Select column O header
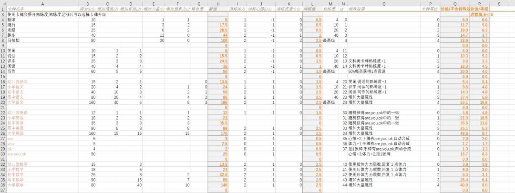Image resolution: width=515 pixels, height=193 pixels. 384,4
